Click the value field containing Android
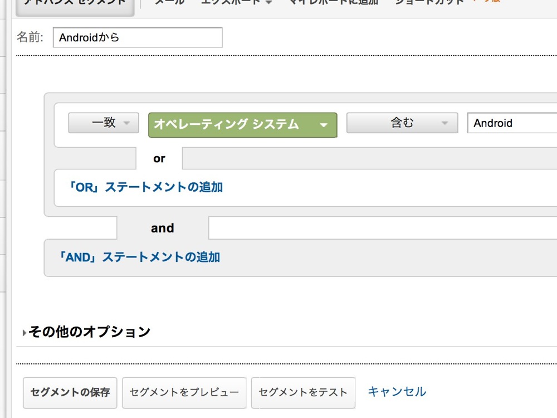 (x=512, y=123)
